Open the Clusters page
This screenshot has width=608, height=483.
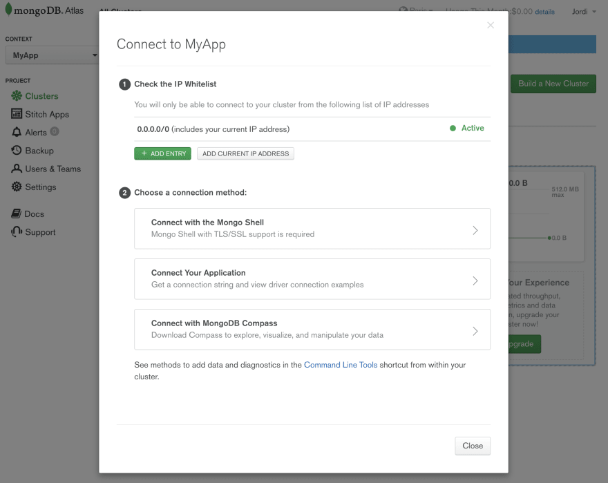point(41,96)
